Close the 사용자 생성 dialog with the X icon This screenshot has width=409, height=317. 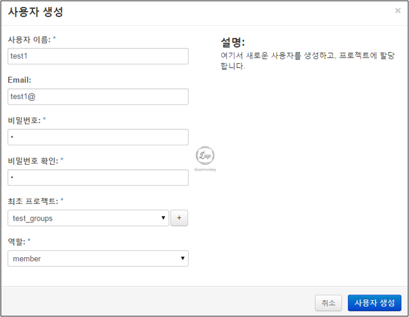coord(397,11)
